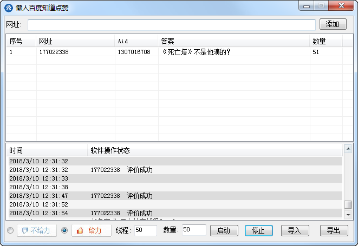358x246 pixels.
Task: Close the 懒人百度知道点赞 window
Action: tap(341, 6)
